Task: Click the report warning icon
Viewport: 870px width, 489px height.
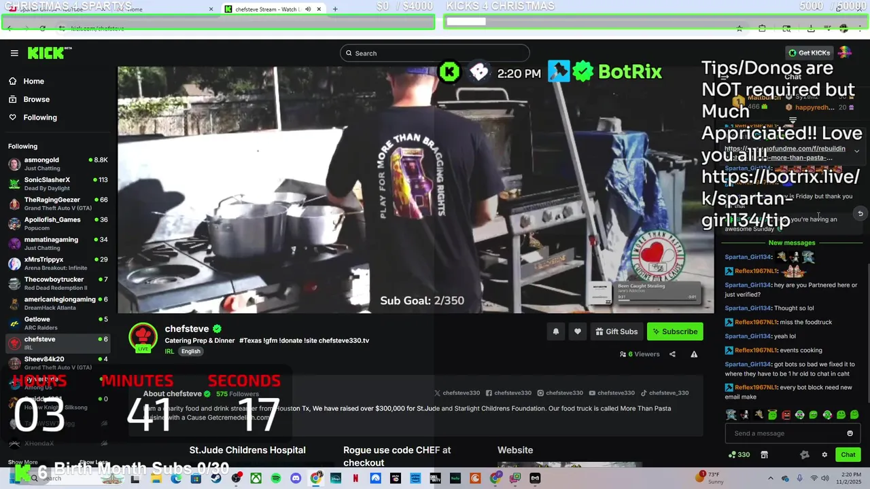Action: 694,354
